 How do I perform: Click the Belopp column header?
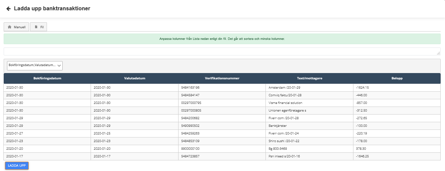[397, 78]
